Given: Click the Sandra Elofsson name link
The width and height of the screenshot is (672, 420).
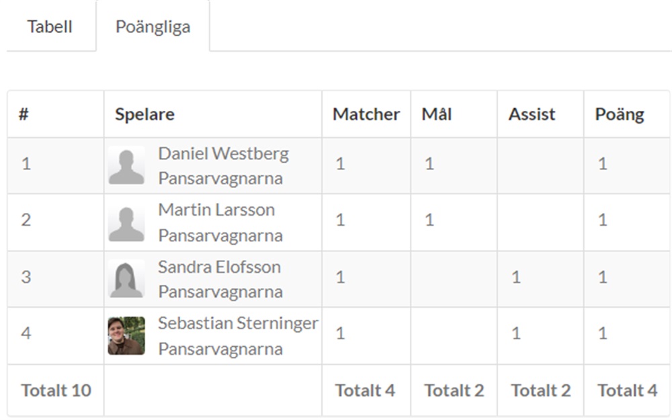Looking at the screenshot, I should 219,267.
